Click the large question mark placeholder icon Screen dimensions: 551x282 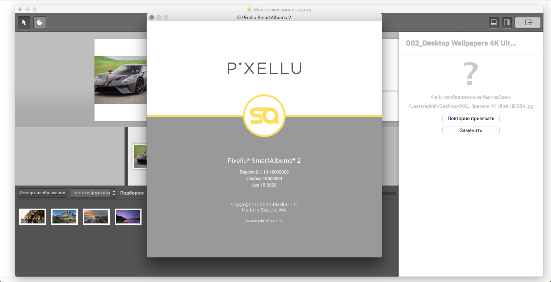tap(471, 74)
